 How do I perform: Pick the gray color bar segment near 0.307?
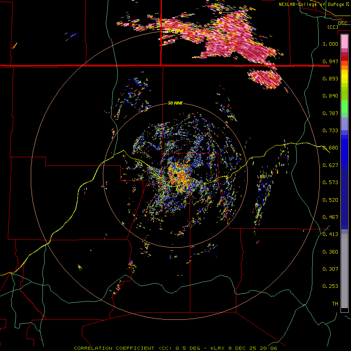[344, 271]
